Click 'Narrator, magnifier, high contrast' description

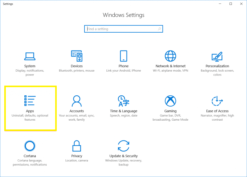pos(217,118)
